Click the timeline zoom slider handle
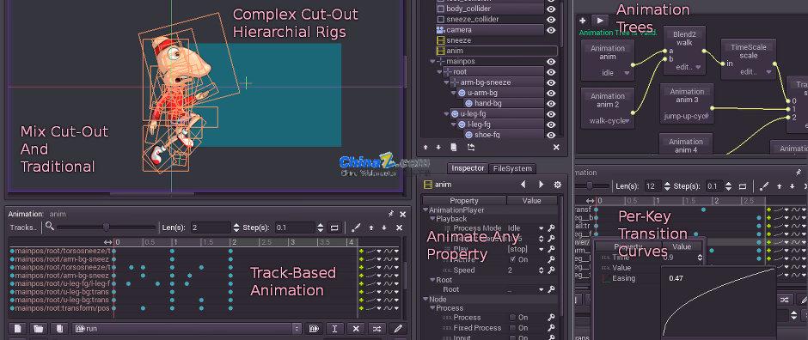Image resolution: width=808 pixels, height=340 pixels. 106,227
